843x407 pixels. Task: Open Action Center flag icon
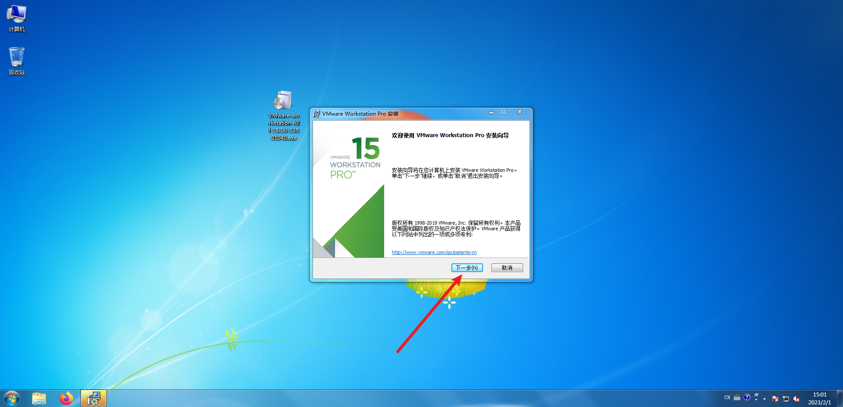coord(775,399)
